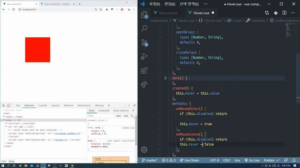Open the 편집(E) menu
Image resolution: width=300 pixels, height=168 pixels.
pos(170,4)
